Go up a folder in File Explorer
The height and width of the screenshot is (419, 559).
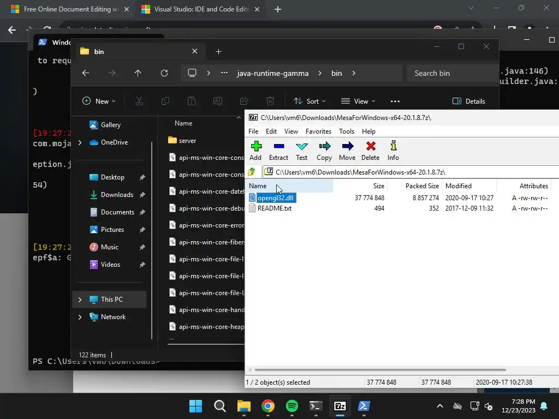click(138, 73)
